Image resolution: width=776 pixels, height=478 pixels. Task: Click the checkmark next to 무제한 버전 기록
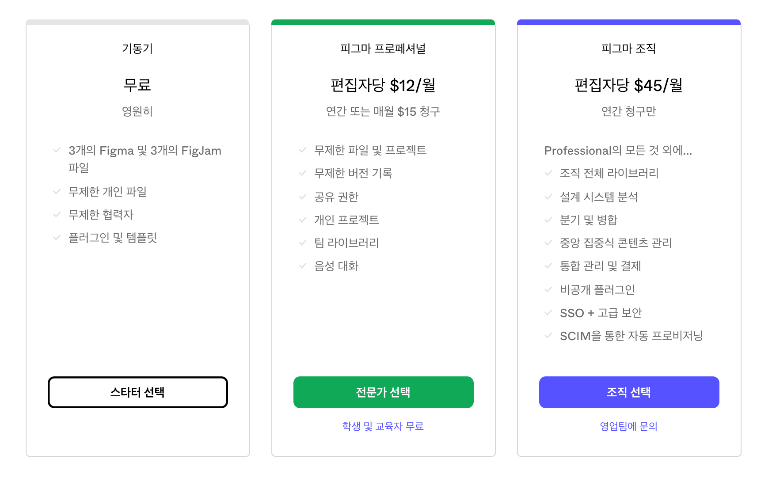(x=303, y=174)
